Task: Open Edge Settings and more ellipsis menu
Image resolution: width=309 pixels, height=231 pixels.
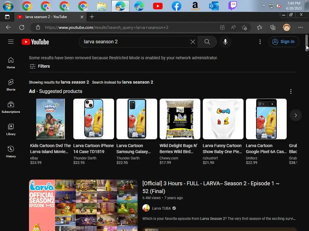Action: tap(300, 27)
